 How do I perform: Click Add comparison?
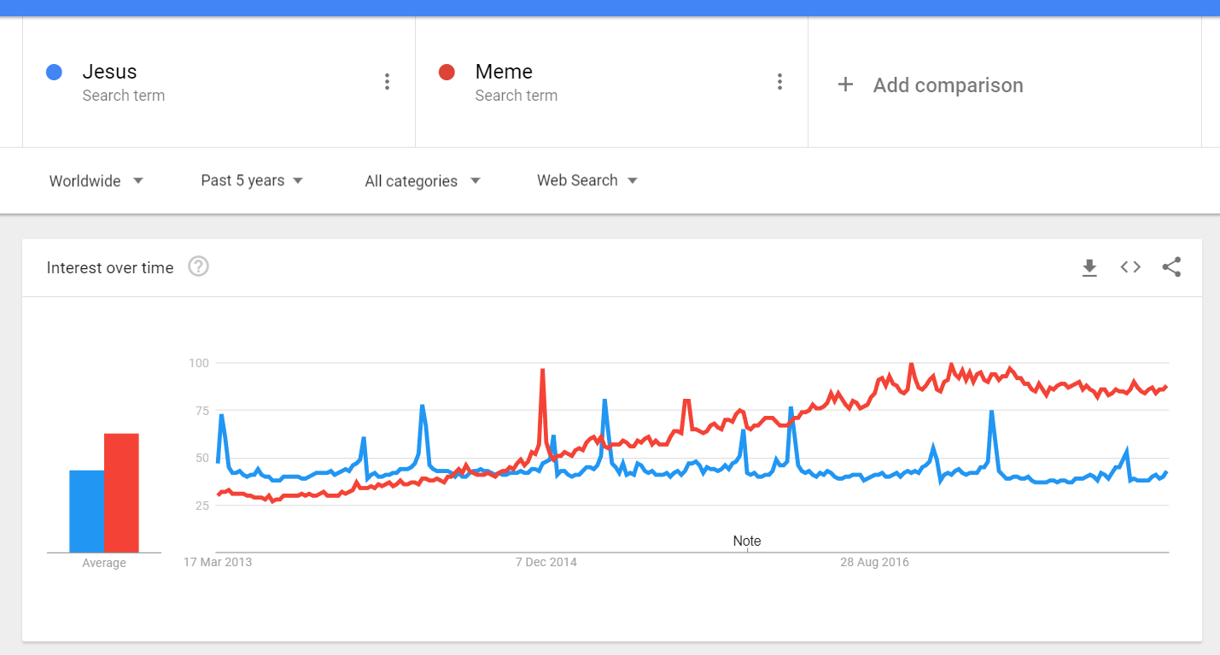tap(948, 85)
